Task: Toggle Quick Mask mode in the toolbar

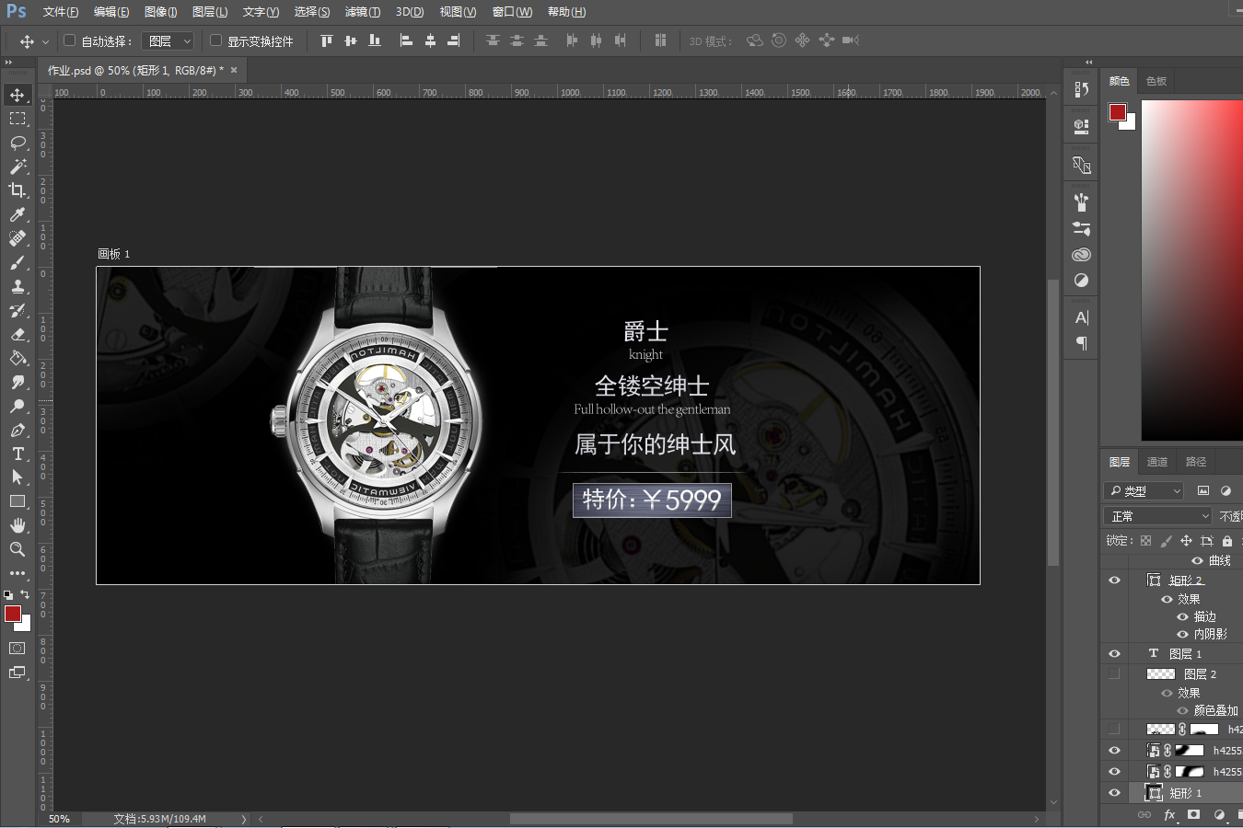Action: 17,649
